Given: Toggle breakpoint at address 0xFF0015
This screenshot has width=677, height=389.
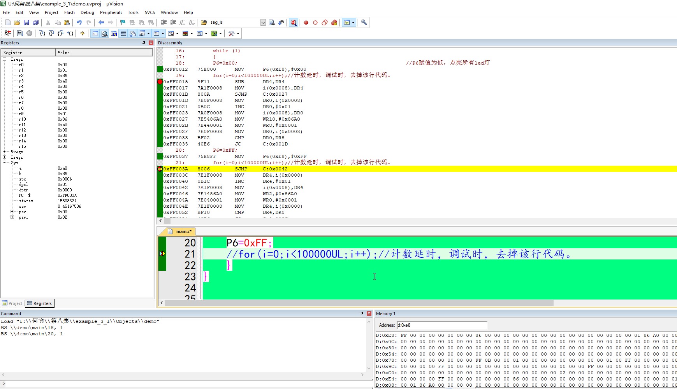Looking at the screenshot, I should pos(160,82).
